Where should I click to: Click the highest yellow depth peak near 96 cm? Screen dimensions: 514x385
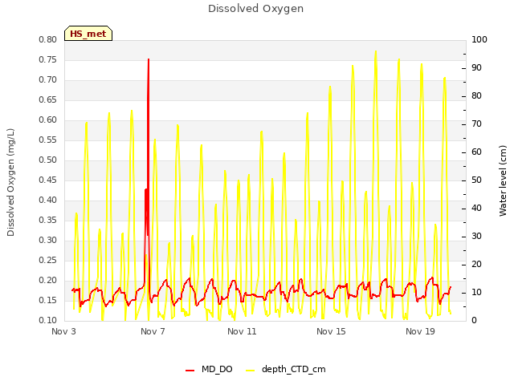coord(376,51)
